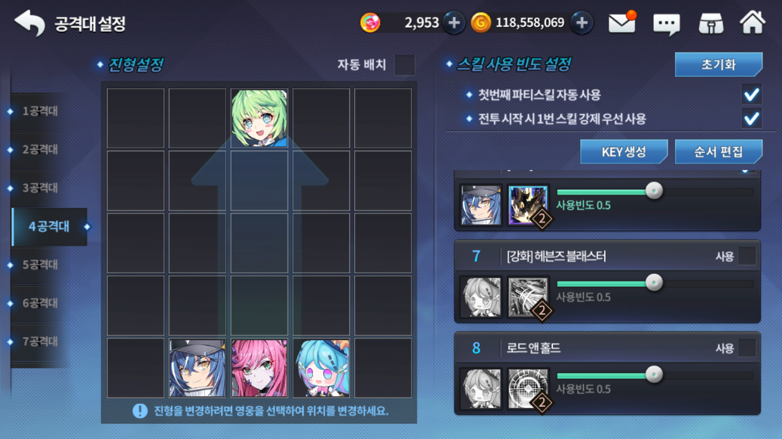Viewport: 782px width, 439px height.
Task: Click the frequency slider handle for 로드 앤 홀드
Action: point(654,375)
